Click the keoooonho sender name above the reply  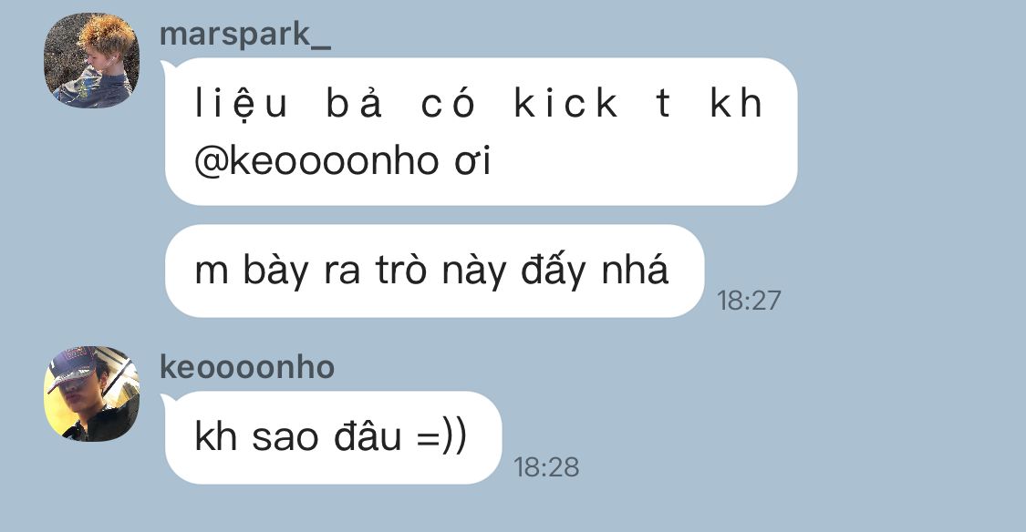[x=247, y=367]
